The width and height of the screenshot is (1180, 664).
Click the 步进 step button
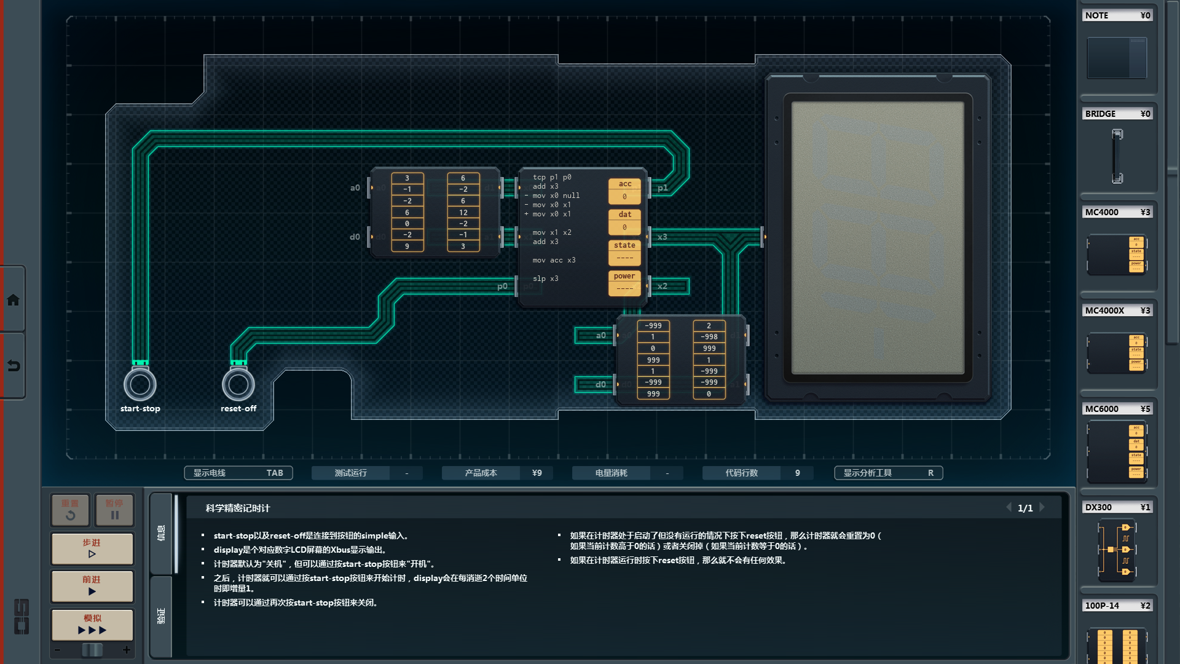point(92,548)
